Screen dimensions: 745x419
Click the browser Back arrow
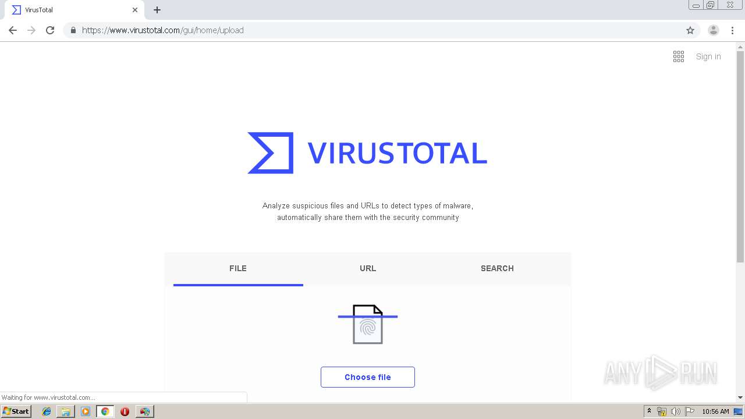point(13,30)
